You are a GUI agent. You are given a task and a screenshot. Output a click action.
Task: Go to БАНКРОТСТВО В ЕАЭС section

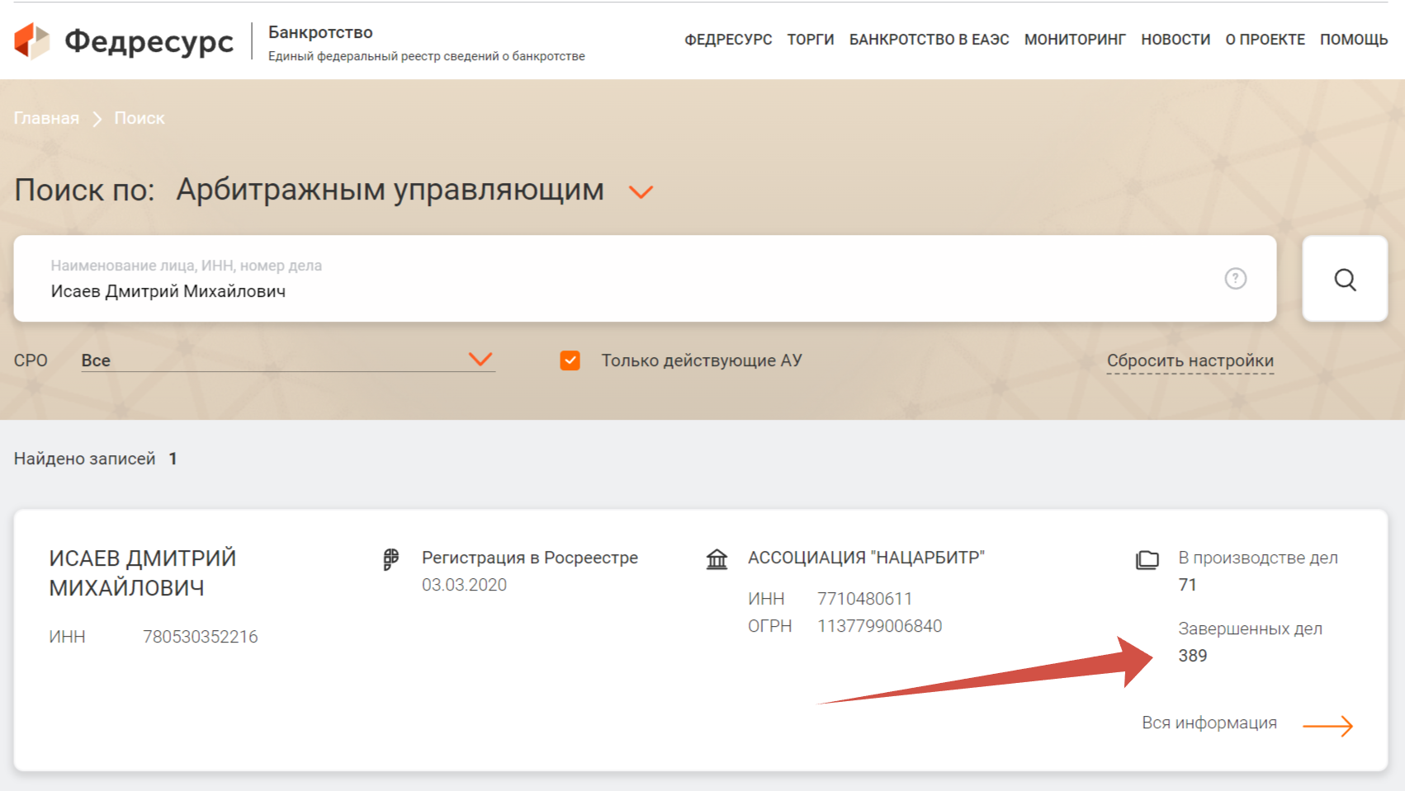[x=930, y=40]
